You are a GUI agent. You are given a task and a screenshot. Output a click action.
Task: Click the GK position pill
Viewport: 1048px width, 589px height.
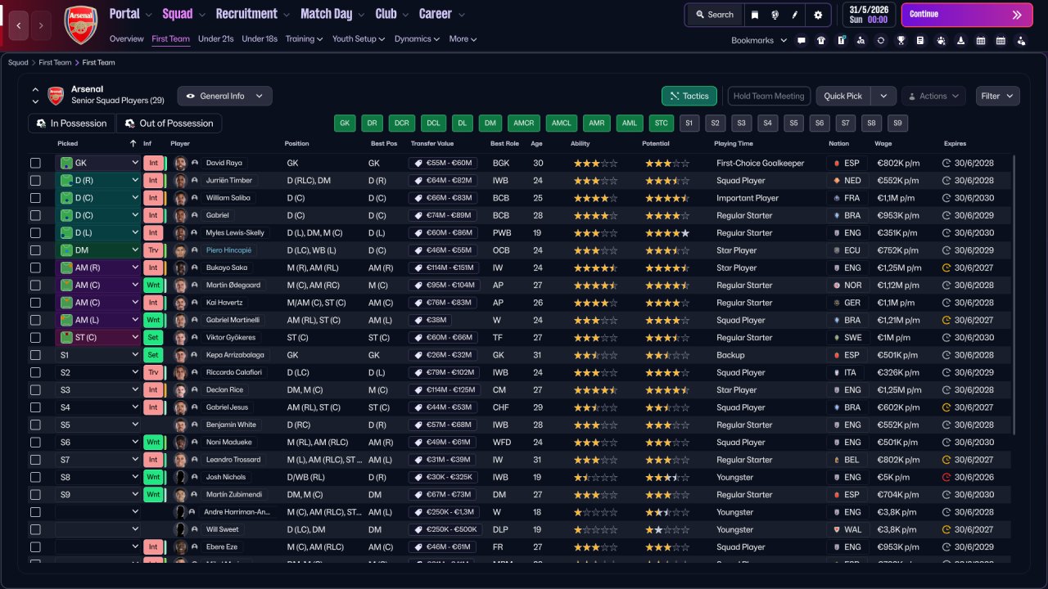pos(345,124)
